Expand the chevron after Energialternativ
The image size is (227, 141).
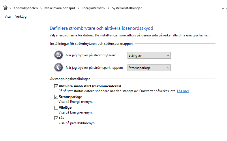(x=108, y=8)
